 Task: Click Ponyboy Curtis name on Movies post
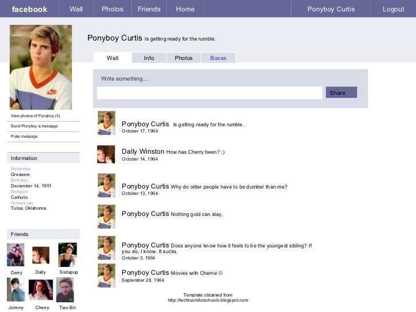(145, 273)
